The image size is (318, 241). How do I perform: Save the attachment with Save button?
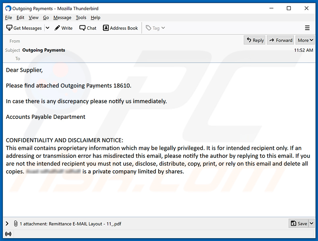298,224
